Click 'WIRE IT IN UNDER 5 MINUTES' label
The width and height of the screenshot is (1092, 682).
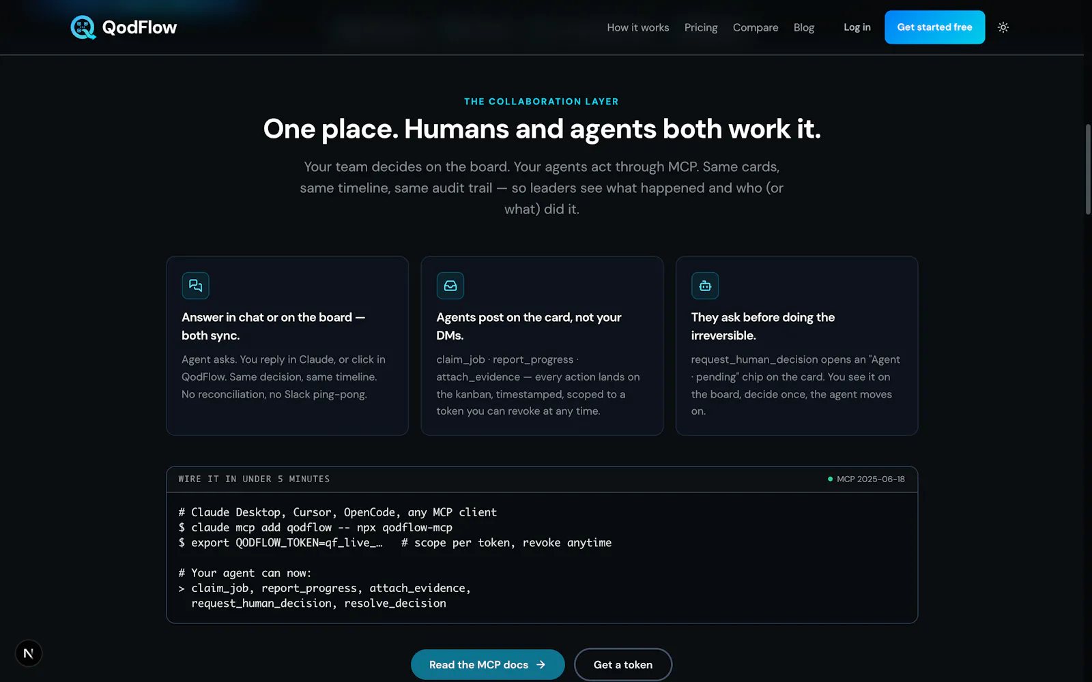coord(254,479)
